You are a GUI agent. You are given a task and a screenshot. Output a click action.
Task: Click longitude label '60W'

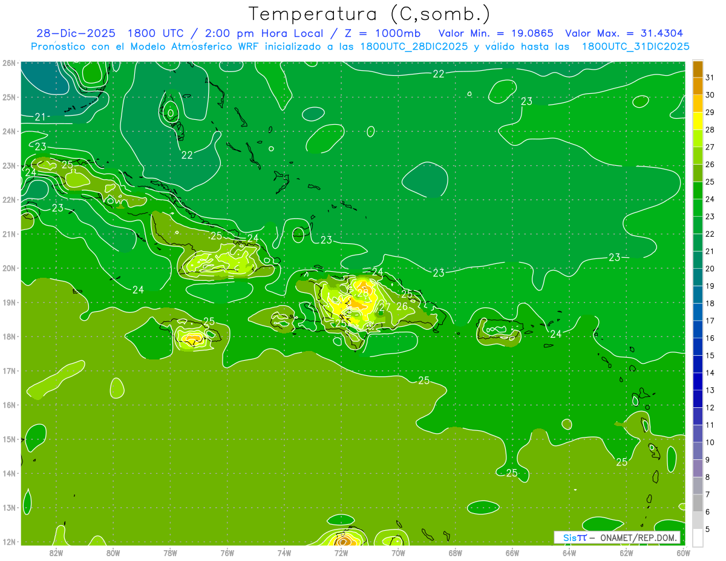click(x=683, y=553)
